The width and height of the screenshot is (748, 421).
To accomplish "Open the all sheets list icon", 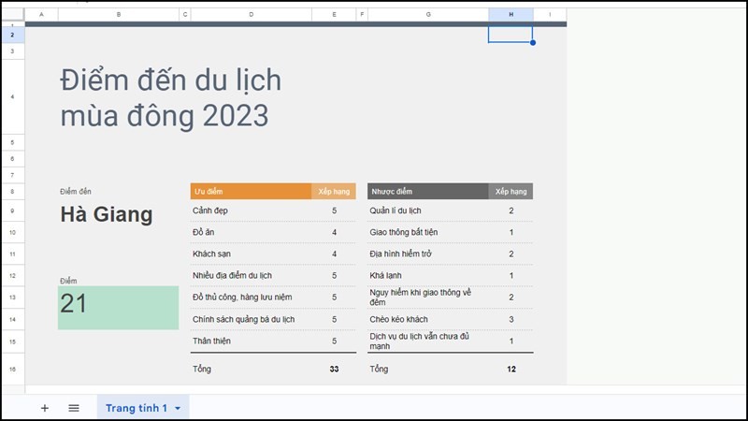I will [74, 408].
